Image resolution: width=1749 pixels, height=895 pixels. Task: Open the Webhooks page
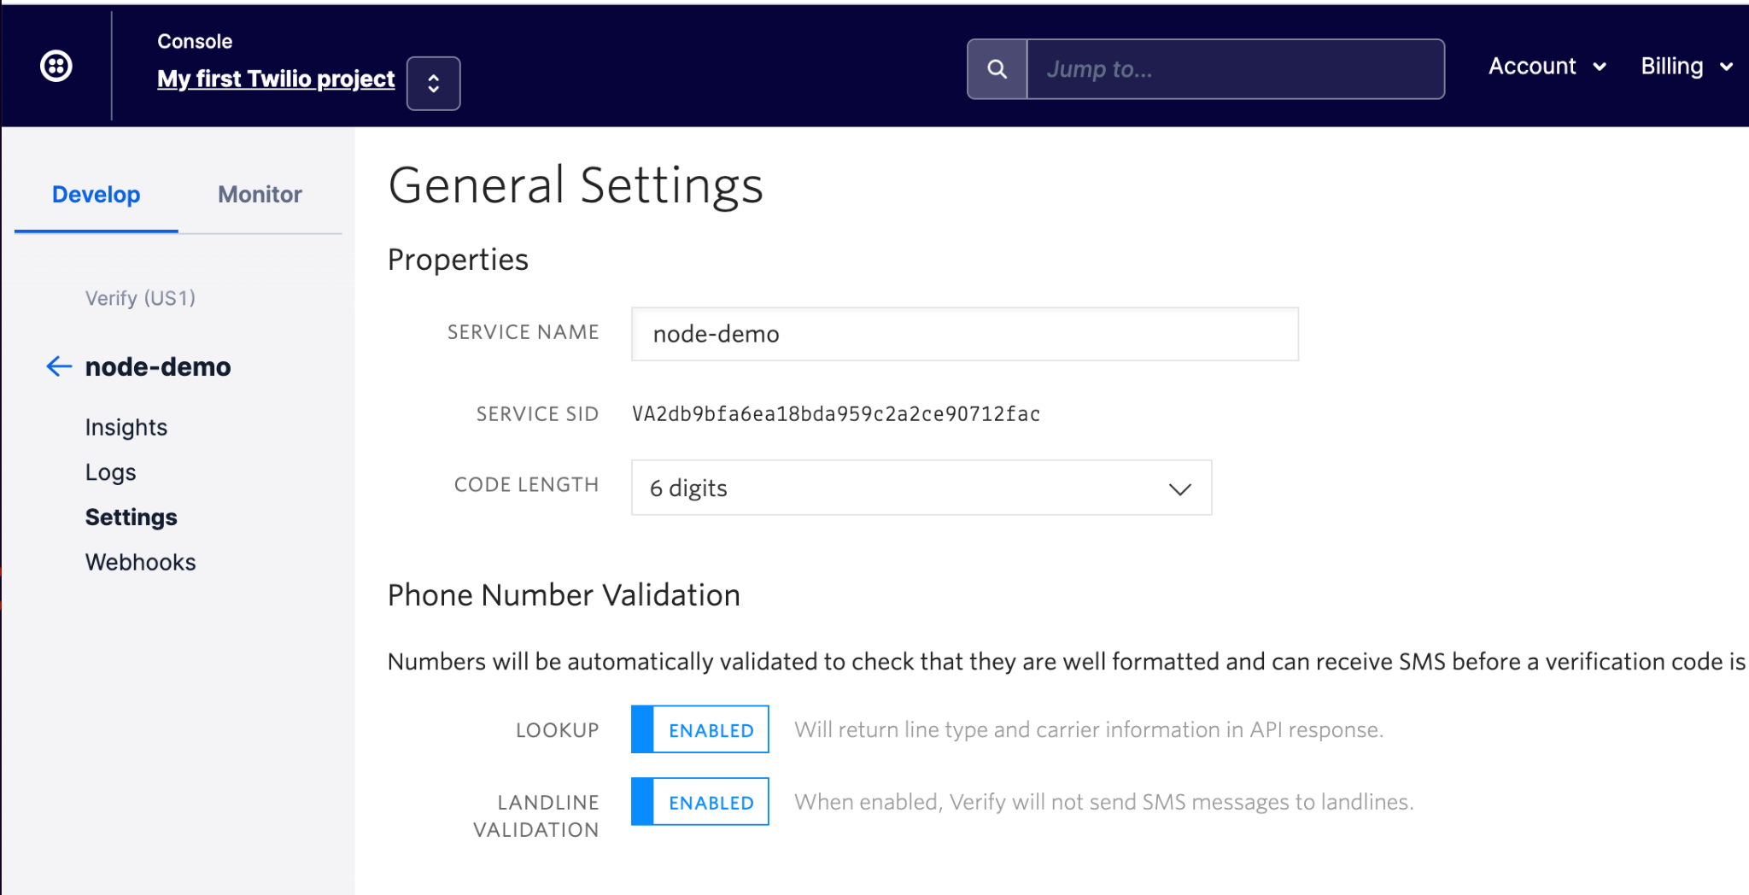click(140, 562)
